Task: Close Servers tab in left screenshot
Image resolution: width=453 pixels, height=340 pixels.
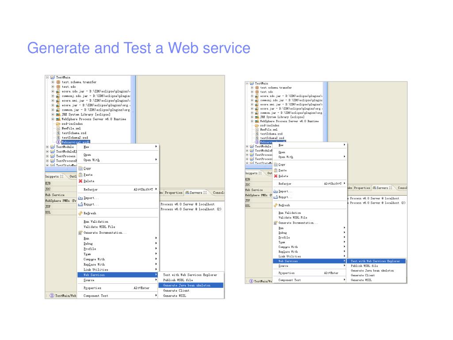Action: (x=205, y=193)
